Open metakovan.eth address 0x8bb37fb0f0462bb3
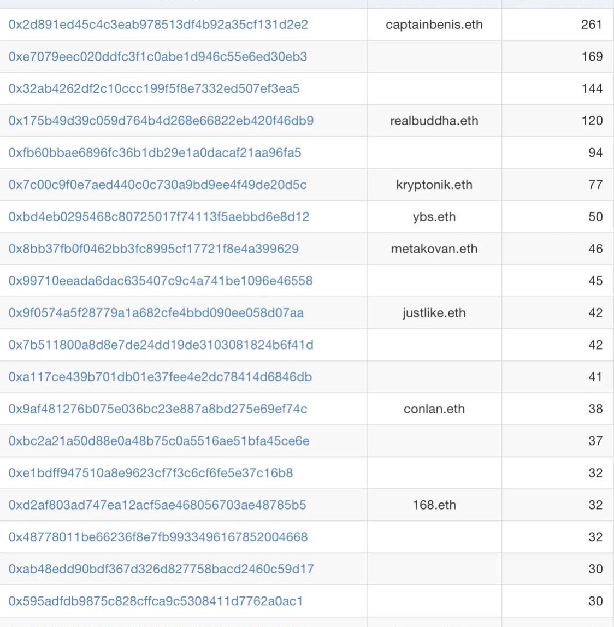614x627 pixels. pos(153,249)
